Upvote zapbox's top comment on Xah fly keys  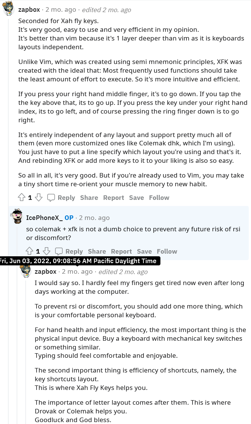(x=22, y=198)
